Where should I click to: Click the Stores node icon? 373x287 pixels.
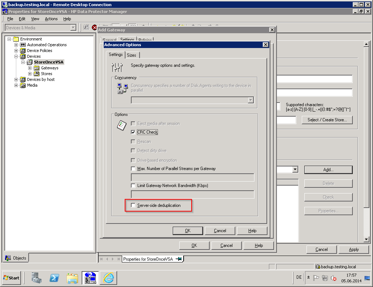coord(37,74)
